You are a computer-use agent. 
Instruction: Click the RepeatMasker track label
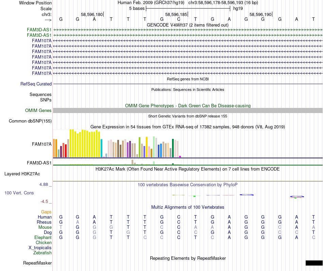pyautogui.click(x=37, y=263)
